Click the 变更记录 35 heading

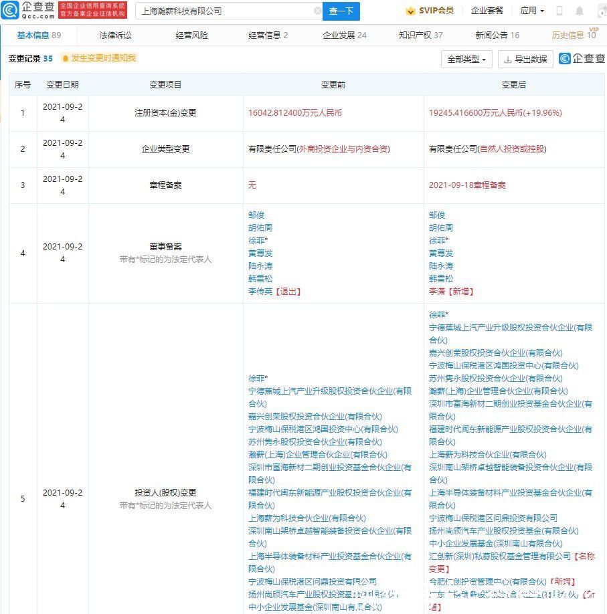[31, 58]
